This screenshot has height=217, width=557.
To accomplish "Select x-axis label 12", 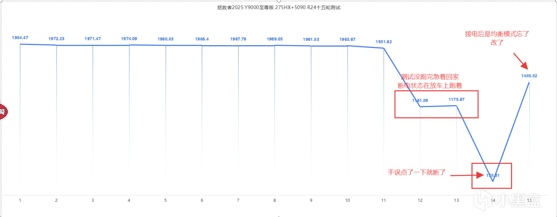I will (x=420, y=200).
